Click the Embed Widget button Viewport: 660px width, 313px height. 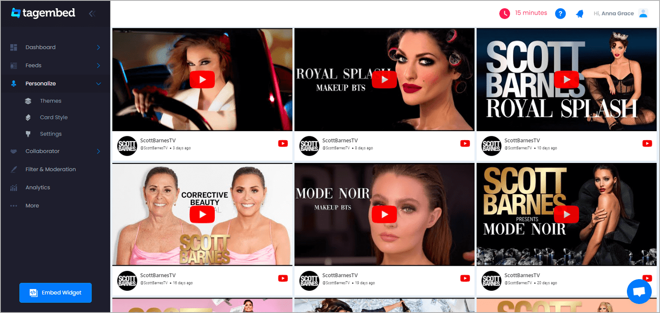55,292
